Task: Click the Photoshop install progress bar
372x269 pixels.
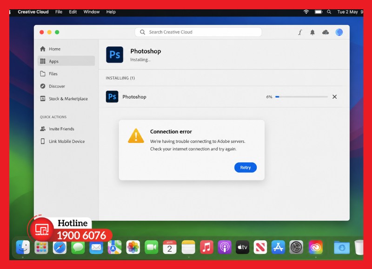Action: pyautogui.click(x=301, y=97)
